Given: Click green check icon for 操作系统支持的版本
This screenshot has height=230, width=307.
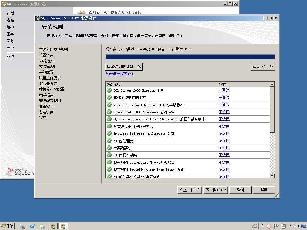Looking at the screenshot, I should [x=109, y=97].
